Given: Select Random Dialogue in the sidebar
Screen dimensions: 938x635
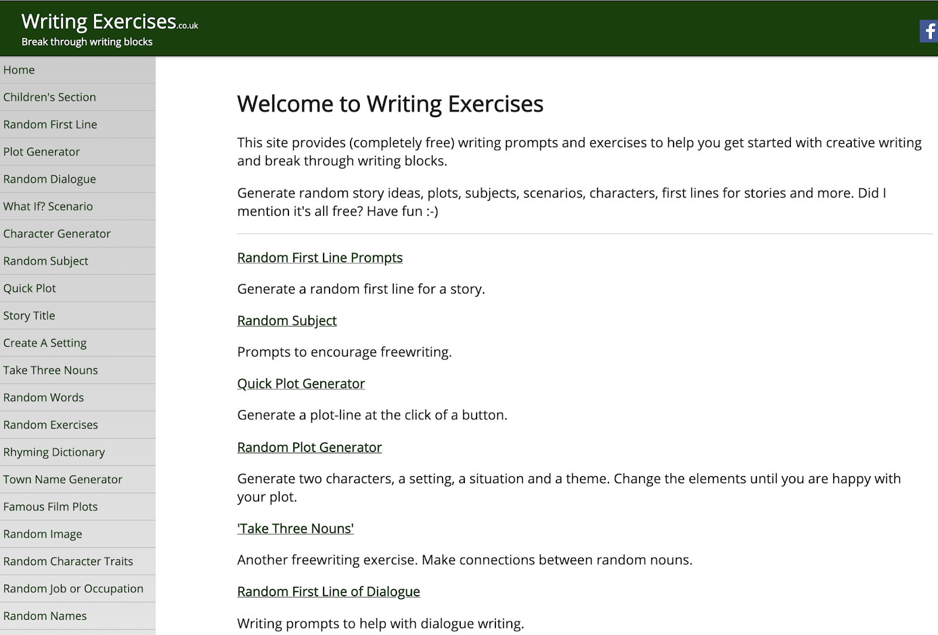Looking at the screenshot, I should click(x=50, y=179).
